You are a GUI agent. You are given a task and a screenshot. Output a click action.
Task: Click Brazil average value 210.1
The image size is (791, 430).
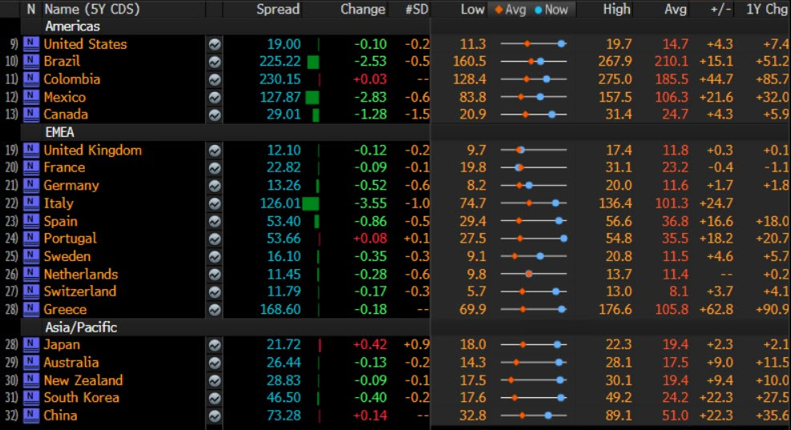click(x=672, y=62)
